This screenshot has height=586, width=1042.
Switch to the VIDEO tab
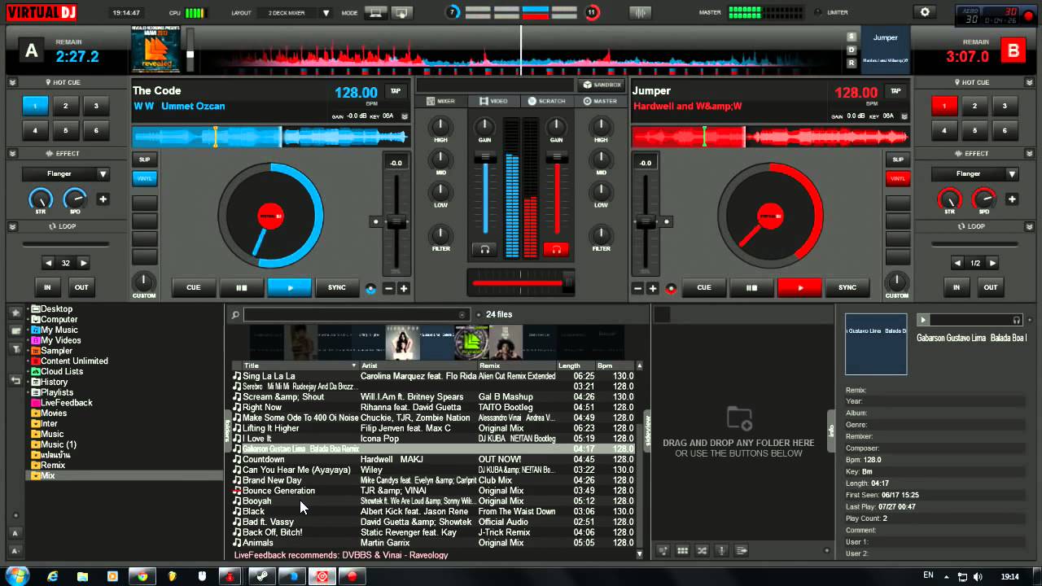click(493, 101)
